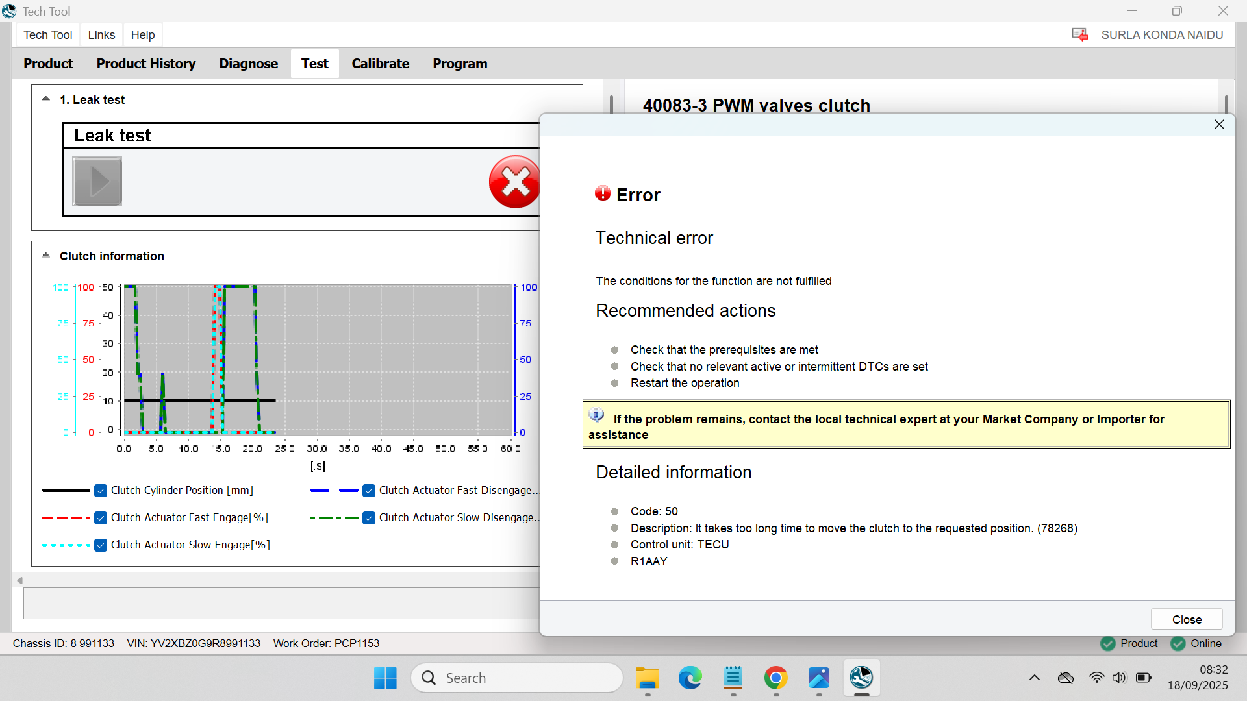
Task: Click the Windows taskbar search box
Action: (517, 678)
